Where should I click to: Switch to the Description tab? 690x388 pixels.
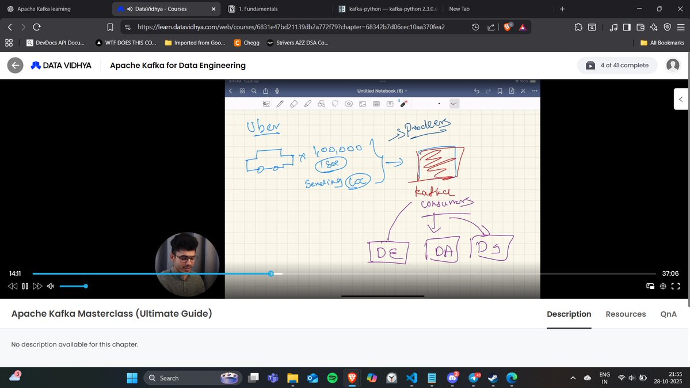(x=569, y=314)
